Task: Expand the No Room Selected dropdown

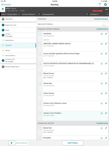Action: click(x=31, y=14)
